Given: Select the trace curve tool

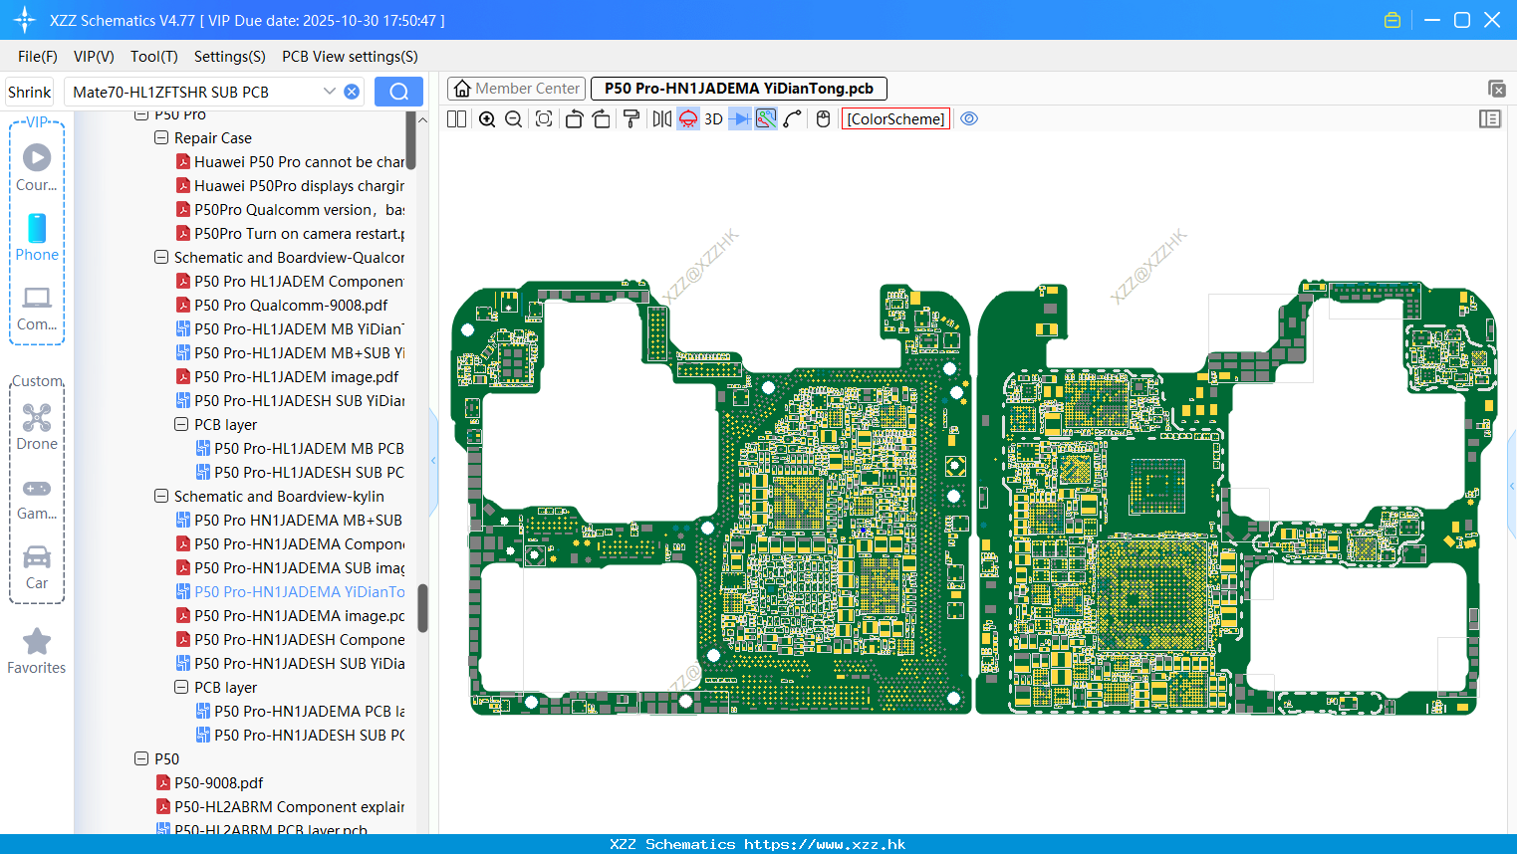Looking at the screenshot, I should [793, 119].
